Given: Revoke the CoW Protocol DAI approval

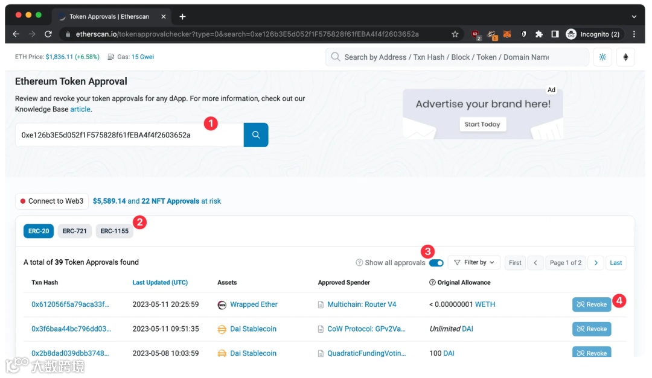Looking at the screenshot, I should click(591, 329).
